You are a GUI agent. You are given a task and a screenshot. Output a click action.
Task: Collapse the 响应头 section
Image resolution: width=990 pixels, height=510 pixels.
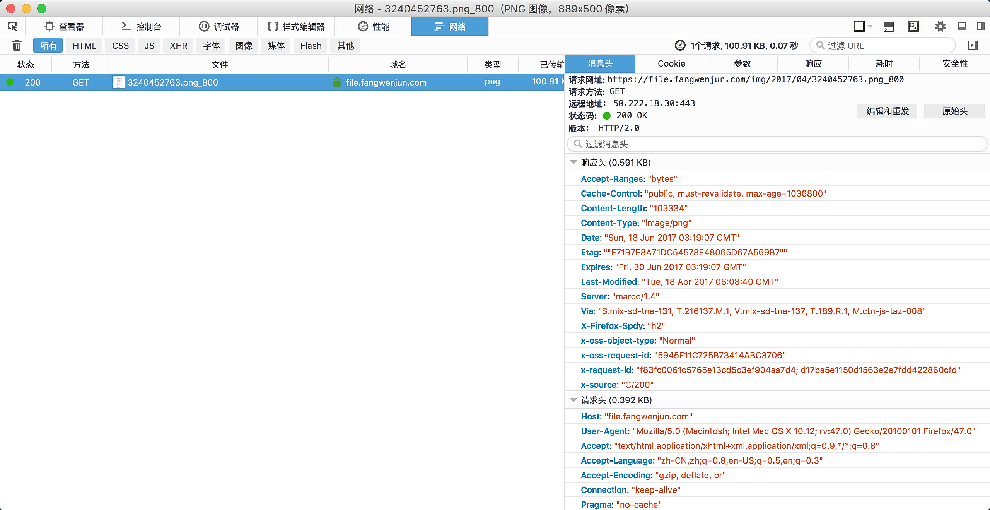point(574,163)
